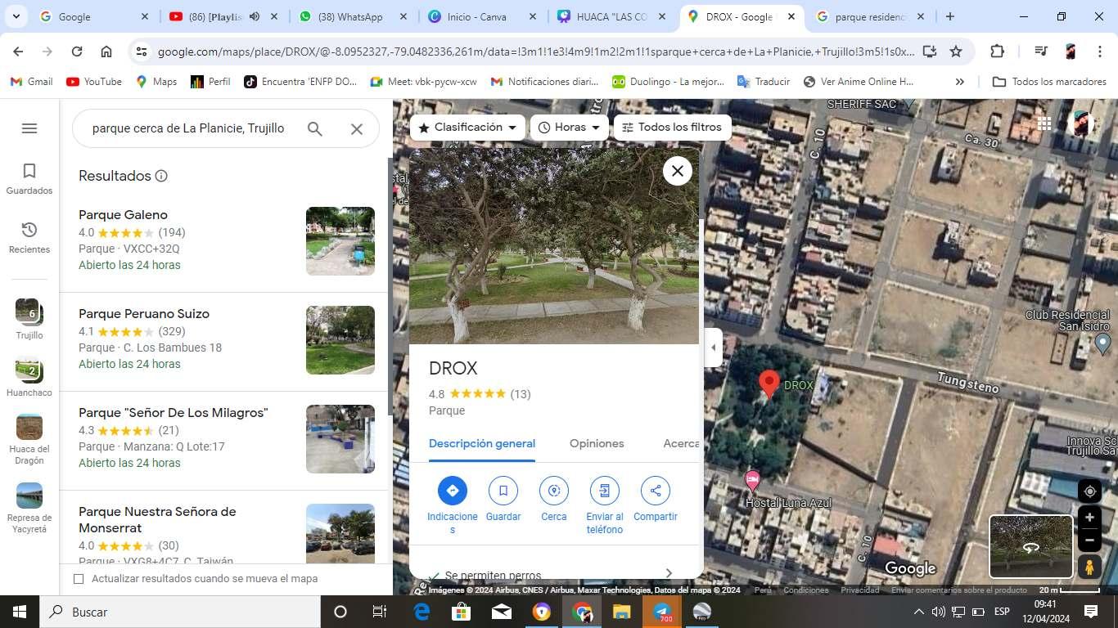
Task: Open the Duolingo bookmark
Action: pyautogui.click(x=669, y=82)
